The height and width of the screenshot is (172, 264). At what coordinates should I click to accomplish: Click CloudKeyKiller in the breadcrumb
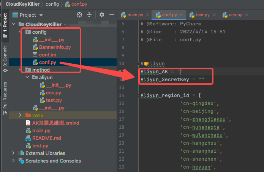(22, 4)
